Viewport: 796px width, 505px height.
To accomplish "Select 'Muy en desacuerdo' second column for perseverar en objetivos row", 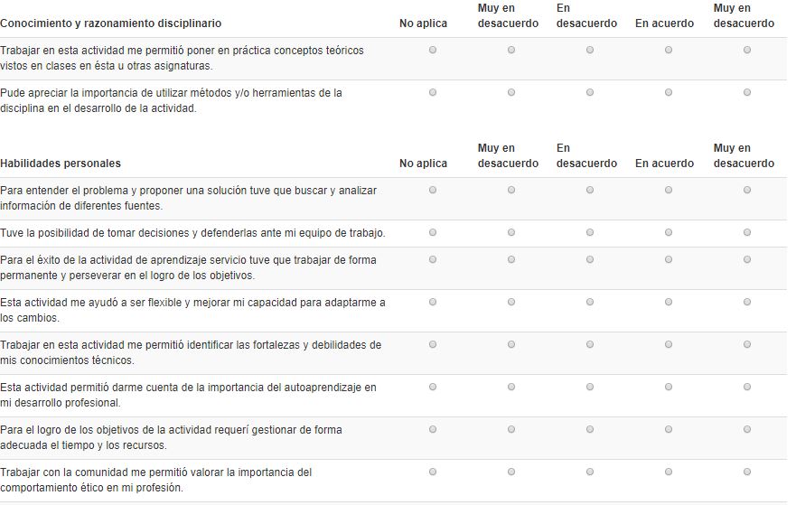I will 511,259.
